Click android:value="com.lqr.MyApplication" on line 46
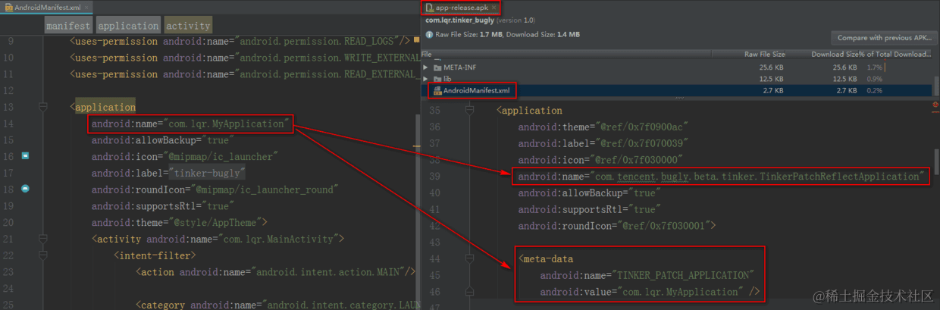This screenshot has width=940, height=310. coord(650,292)
